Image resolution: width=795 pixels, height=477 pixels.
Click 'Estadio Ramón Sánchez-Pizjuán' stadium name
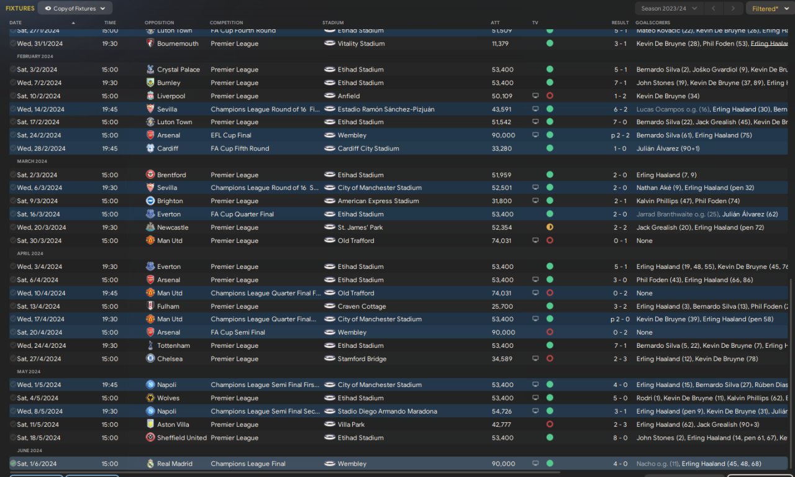386,109
